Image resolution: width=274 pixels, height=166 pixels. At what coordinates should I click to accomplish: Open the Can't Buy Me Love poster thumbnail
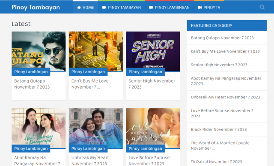tap(96, 51)
